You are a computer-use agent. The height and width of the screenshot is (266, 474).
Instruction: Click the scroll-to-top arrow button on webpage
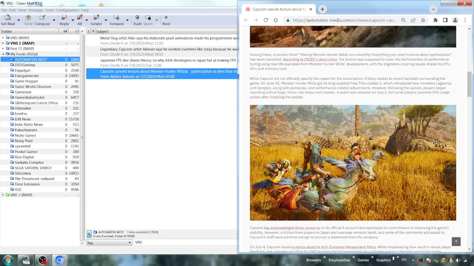pyautogui.click(x=456, y=241)
